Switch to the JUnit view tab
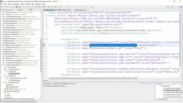 pyautogui.click(x=20, y=10)
